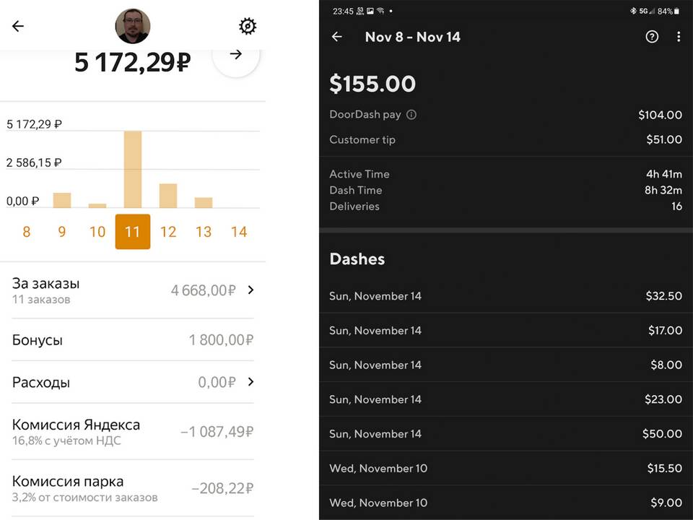Tap the tallest bar for day 11
This screenshot has height=520, width=693.
point(133,169)
